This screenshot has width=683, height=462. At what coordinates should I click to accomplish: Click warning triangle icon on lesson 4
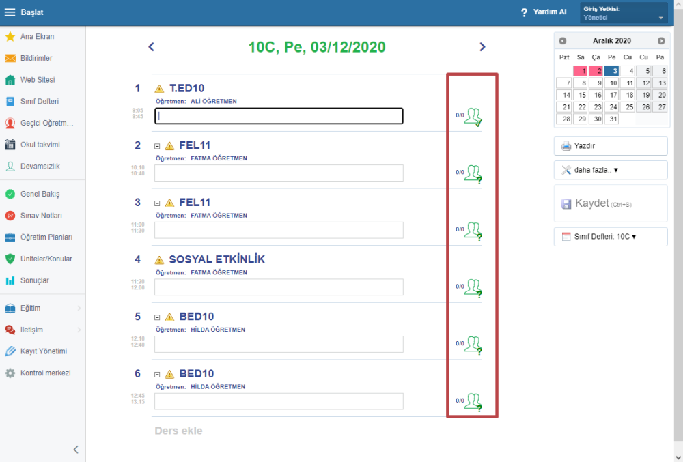pos(160,260)
